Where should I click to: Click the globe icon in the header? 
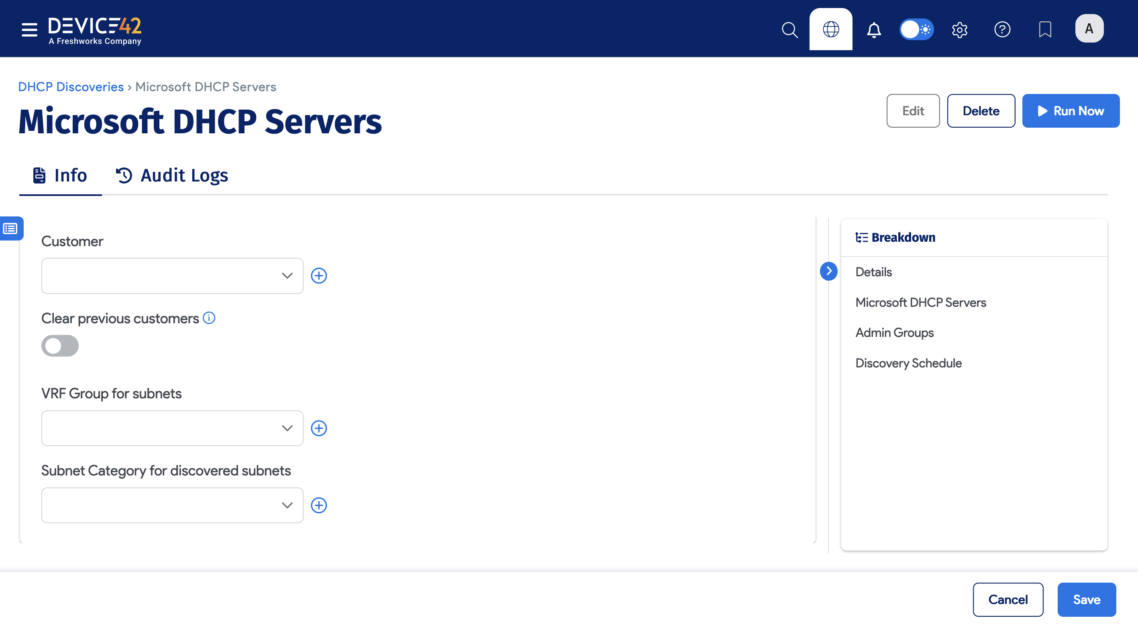click(830, 29)
